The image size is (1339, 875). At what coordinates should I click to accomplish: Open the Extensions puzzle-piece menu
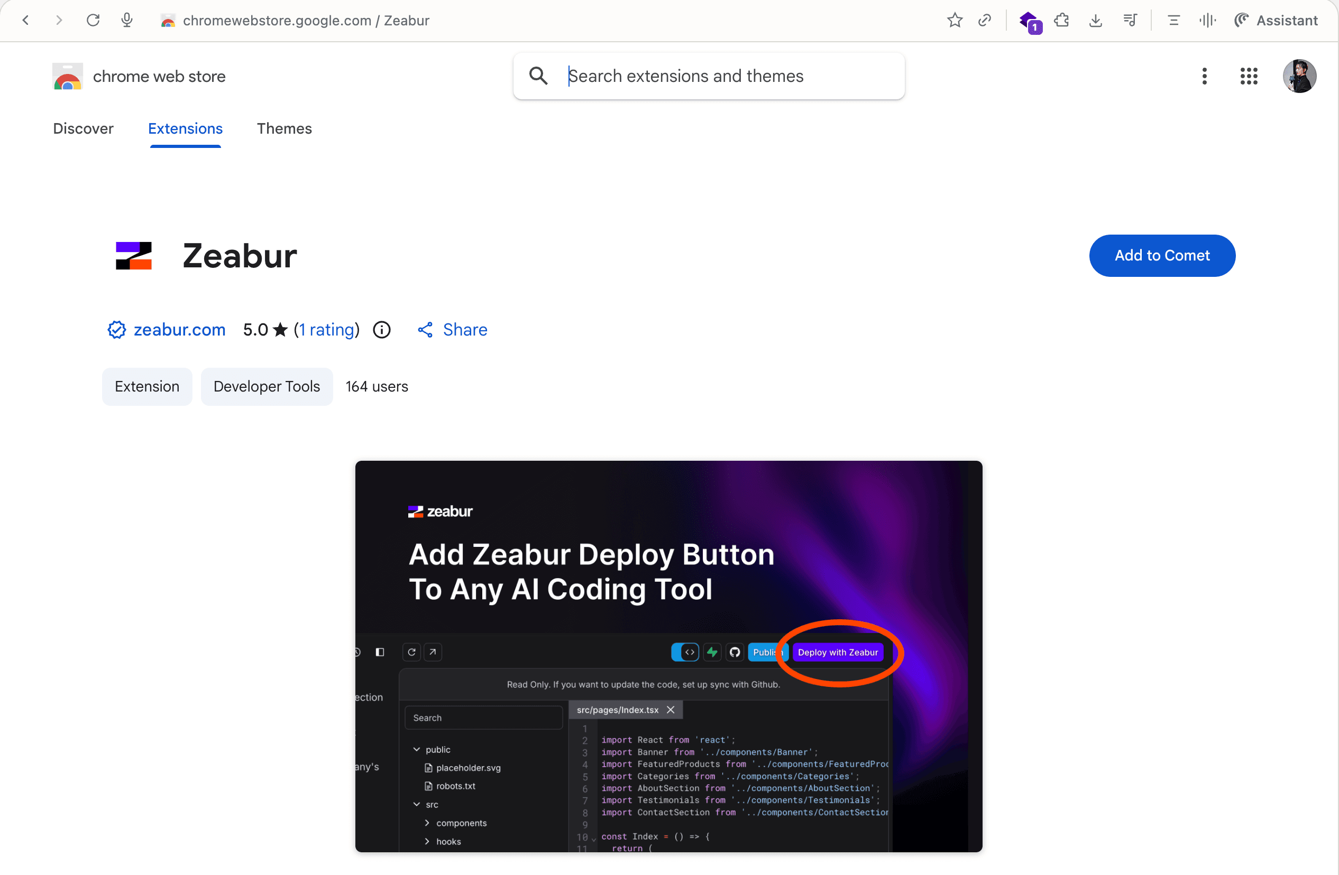1062,20
